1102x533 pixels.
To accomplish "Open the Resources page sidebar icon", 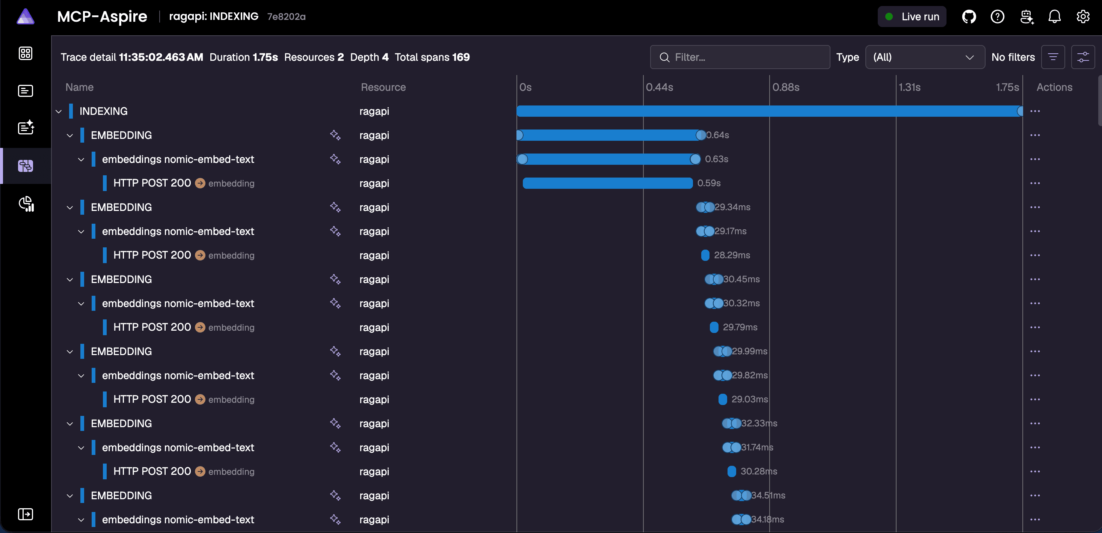I will (25, 53).
